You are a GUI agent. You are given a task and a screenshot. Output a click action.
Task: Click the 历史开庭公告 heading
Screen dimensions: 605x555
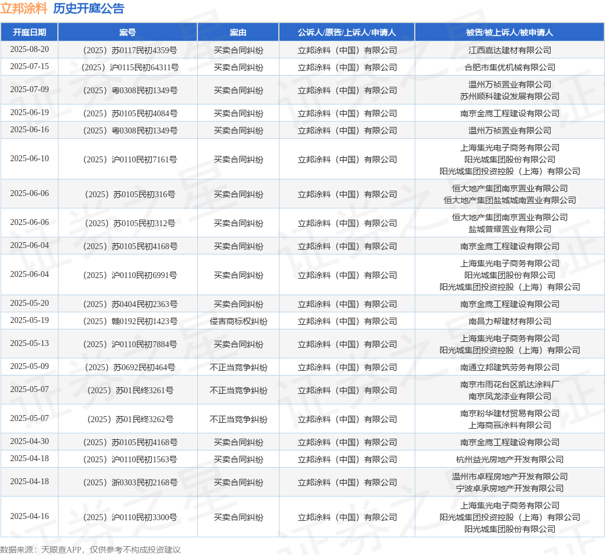click(x=89, y=8)
